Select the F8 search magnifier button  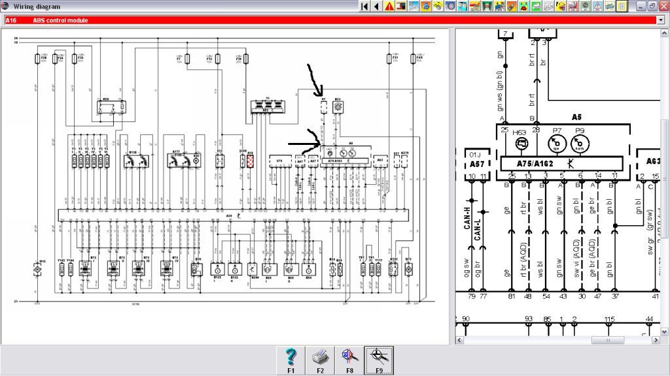pos(349,360)
